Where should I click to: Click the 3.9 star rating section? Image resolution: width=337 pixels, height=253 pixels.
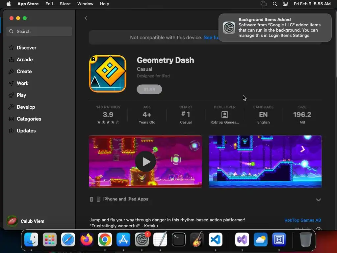click(108, 115)
